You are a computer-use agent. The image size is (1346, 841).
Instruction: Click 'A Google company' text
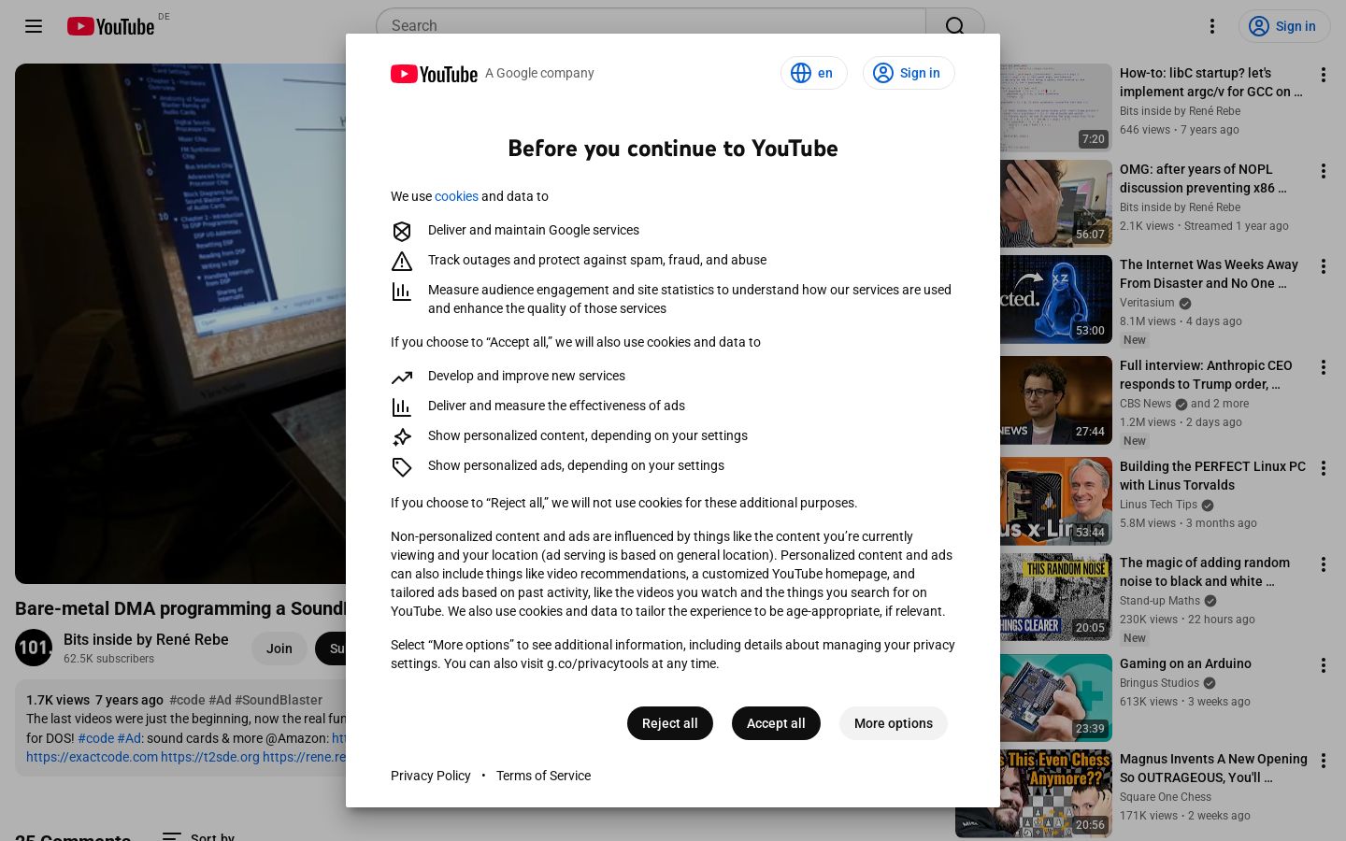[x=539, y=73]
